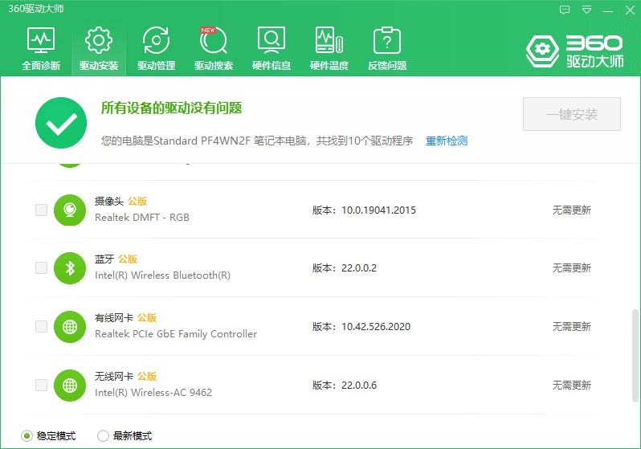The height and width of the screenshot is (449, 641).
Task: Click 无需更新 status for 摄像头 row
Action: coord(571,210)
